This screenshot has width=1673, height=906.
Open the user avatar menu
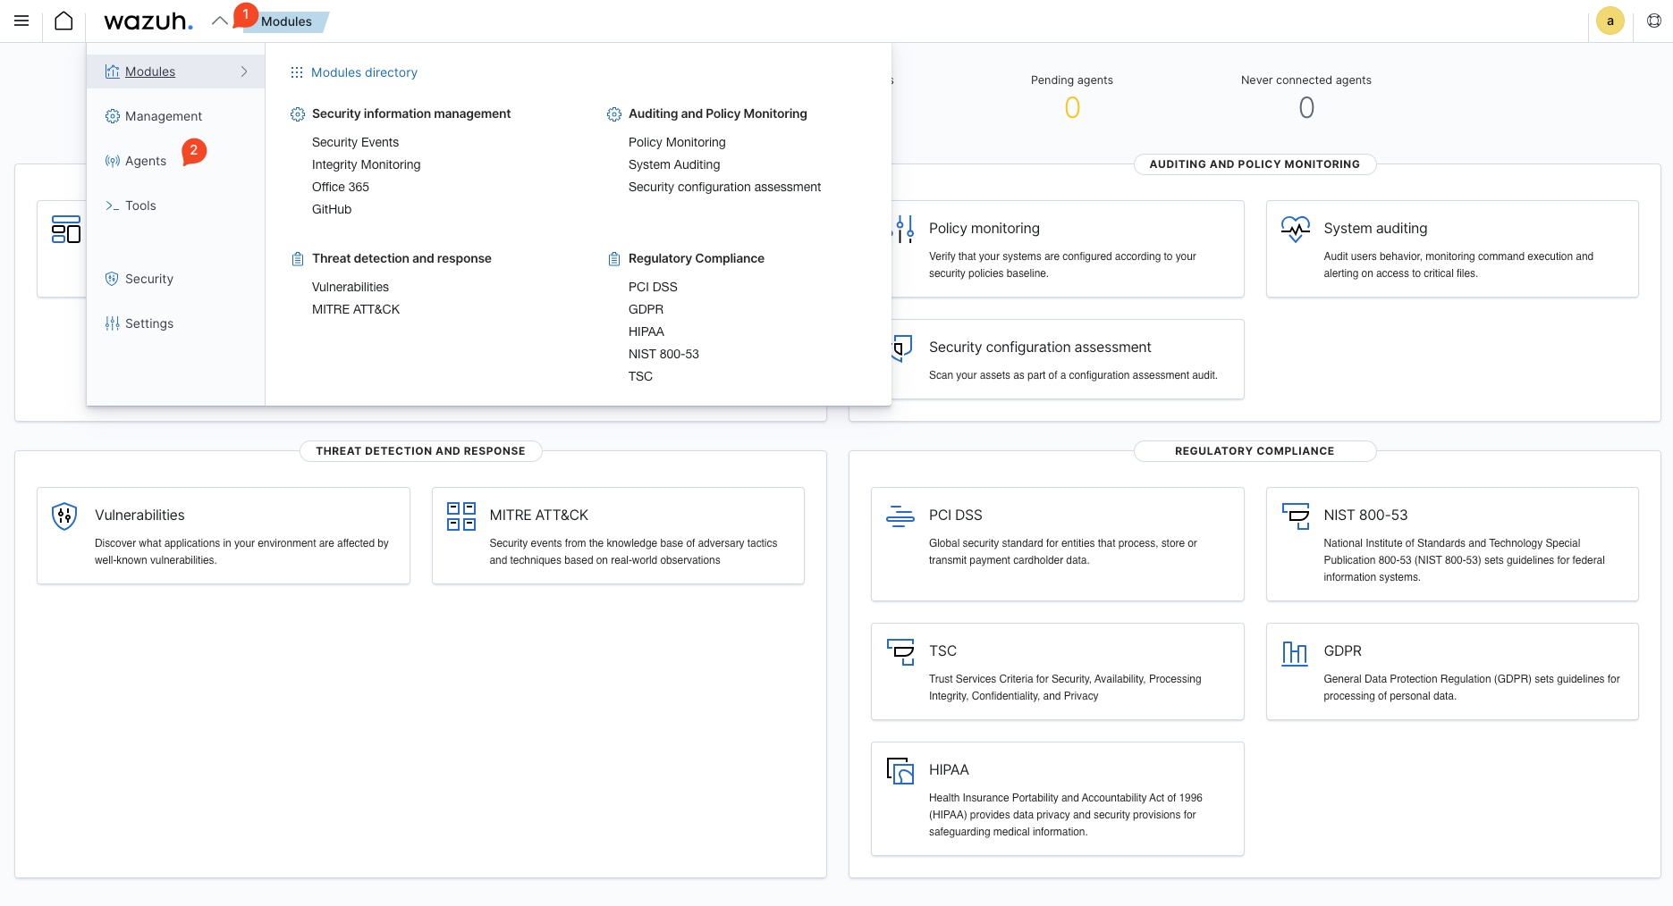point(1610,21)
